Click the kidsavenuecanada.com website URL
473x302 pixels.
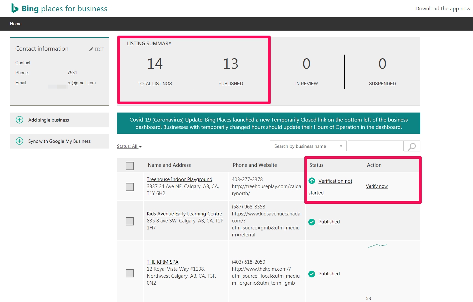(x=267, y=224)
